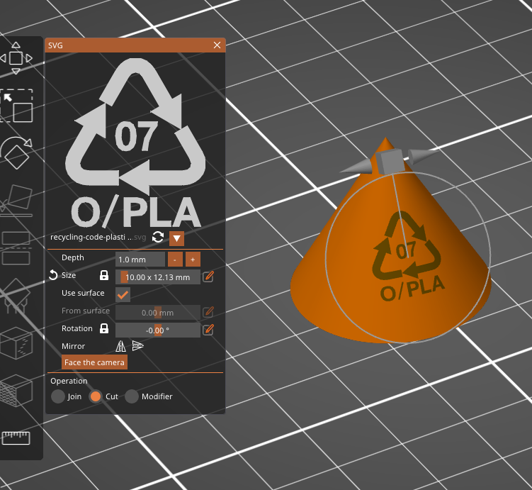This screenshot has height=490, width=532.
Task: Select the Seam painting cube tool
Action: pyautogui.click(x=16, y=343)
